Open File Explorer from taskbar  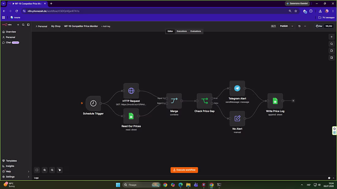click(188, 185)
